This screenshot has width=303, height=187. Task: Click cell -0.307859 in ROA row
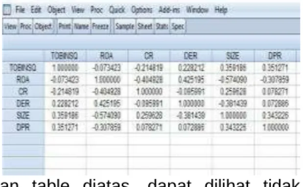click(275, 80)
